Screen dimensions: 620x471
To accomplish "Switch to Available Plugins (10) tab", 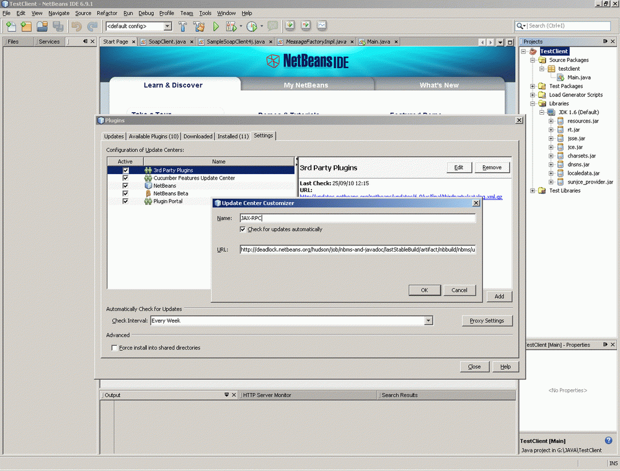I will coord(153,136).
